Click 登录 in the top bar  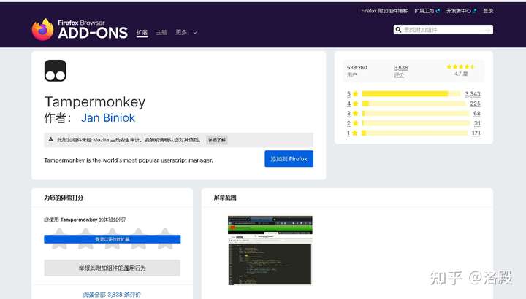point(488,11)
